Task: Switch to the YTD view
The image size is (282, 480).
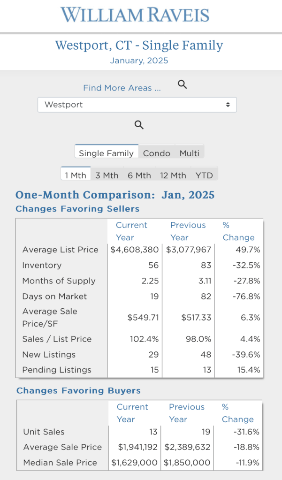Action: (204, 175)
